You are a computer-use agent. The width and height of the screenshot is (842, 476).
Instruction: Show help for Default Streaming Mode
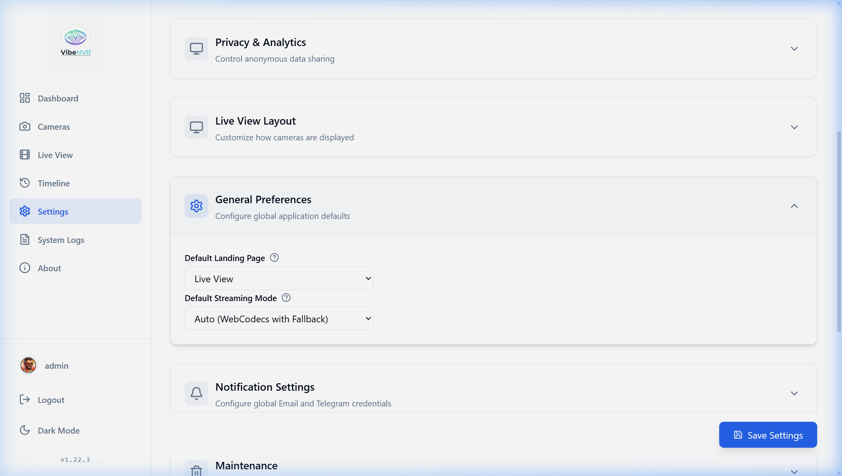286,298
